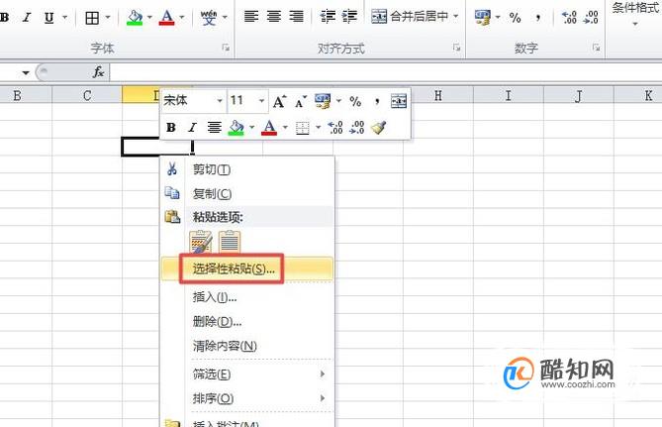This screenshot has width=662, height=427.
Task: Toggle Italic in the ribbon font group
Action: pos(27,17)
